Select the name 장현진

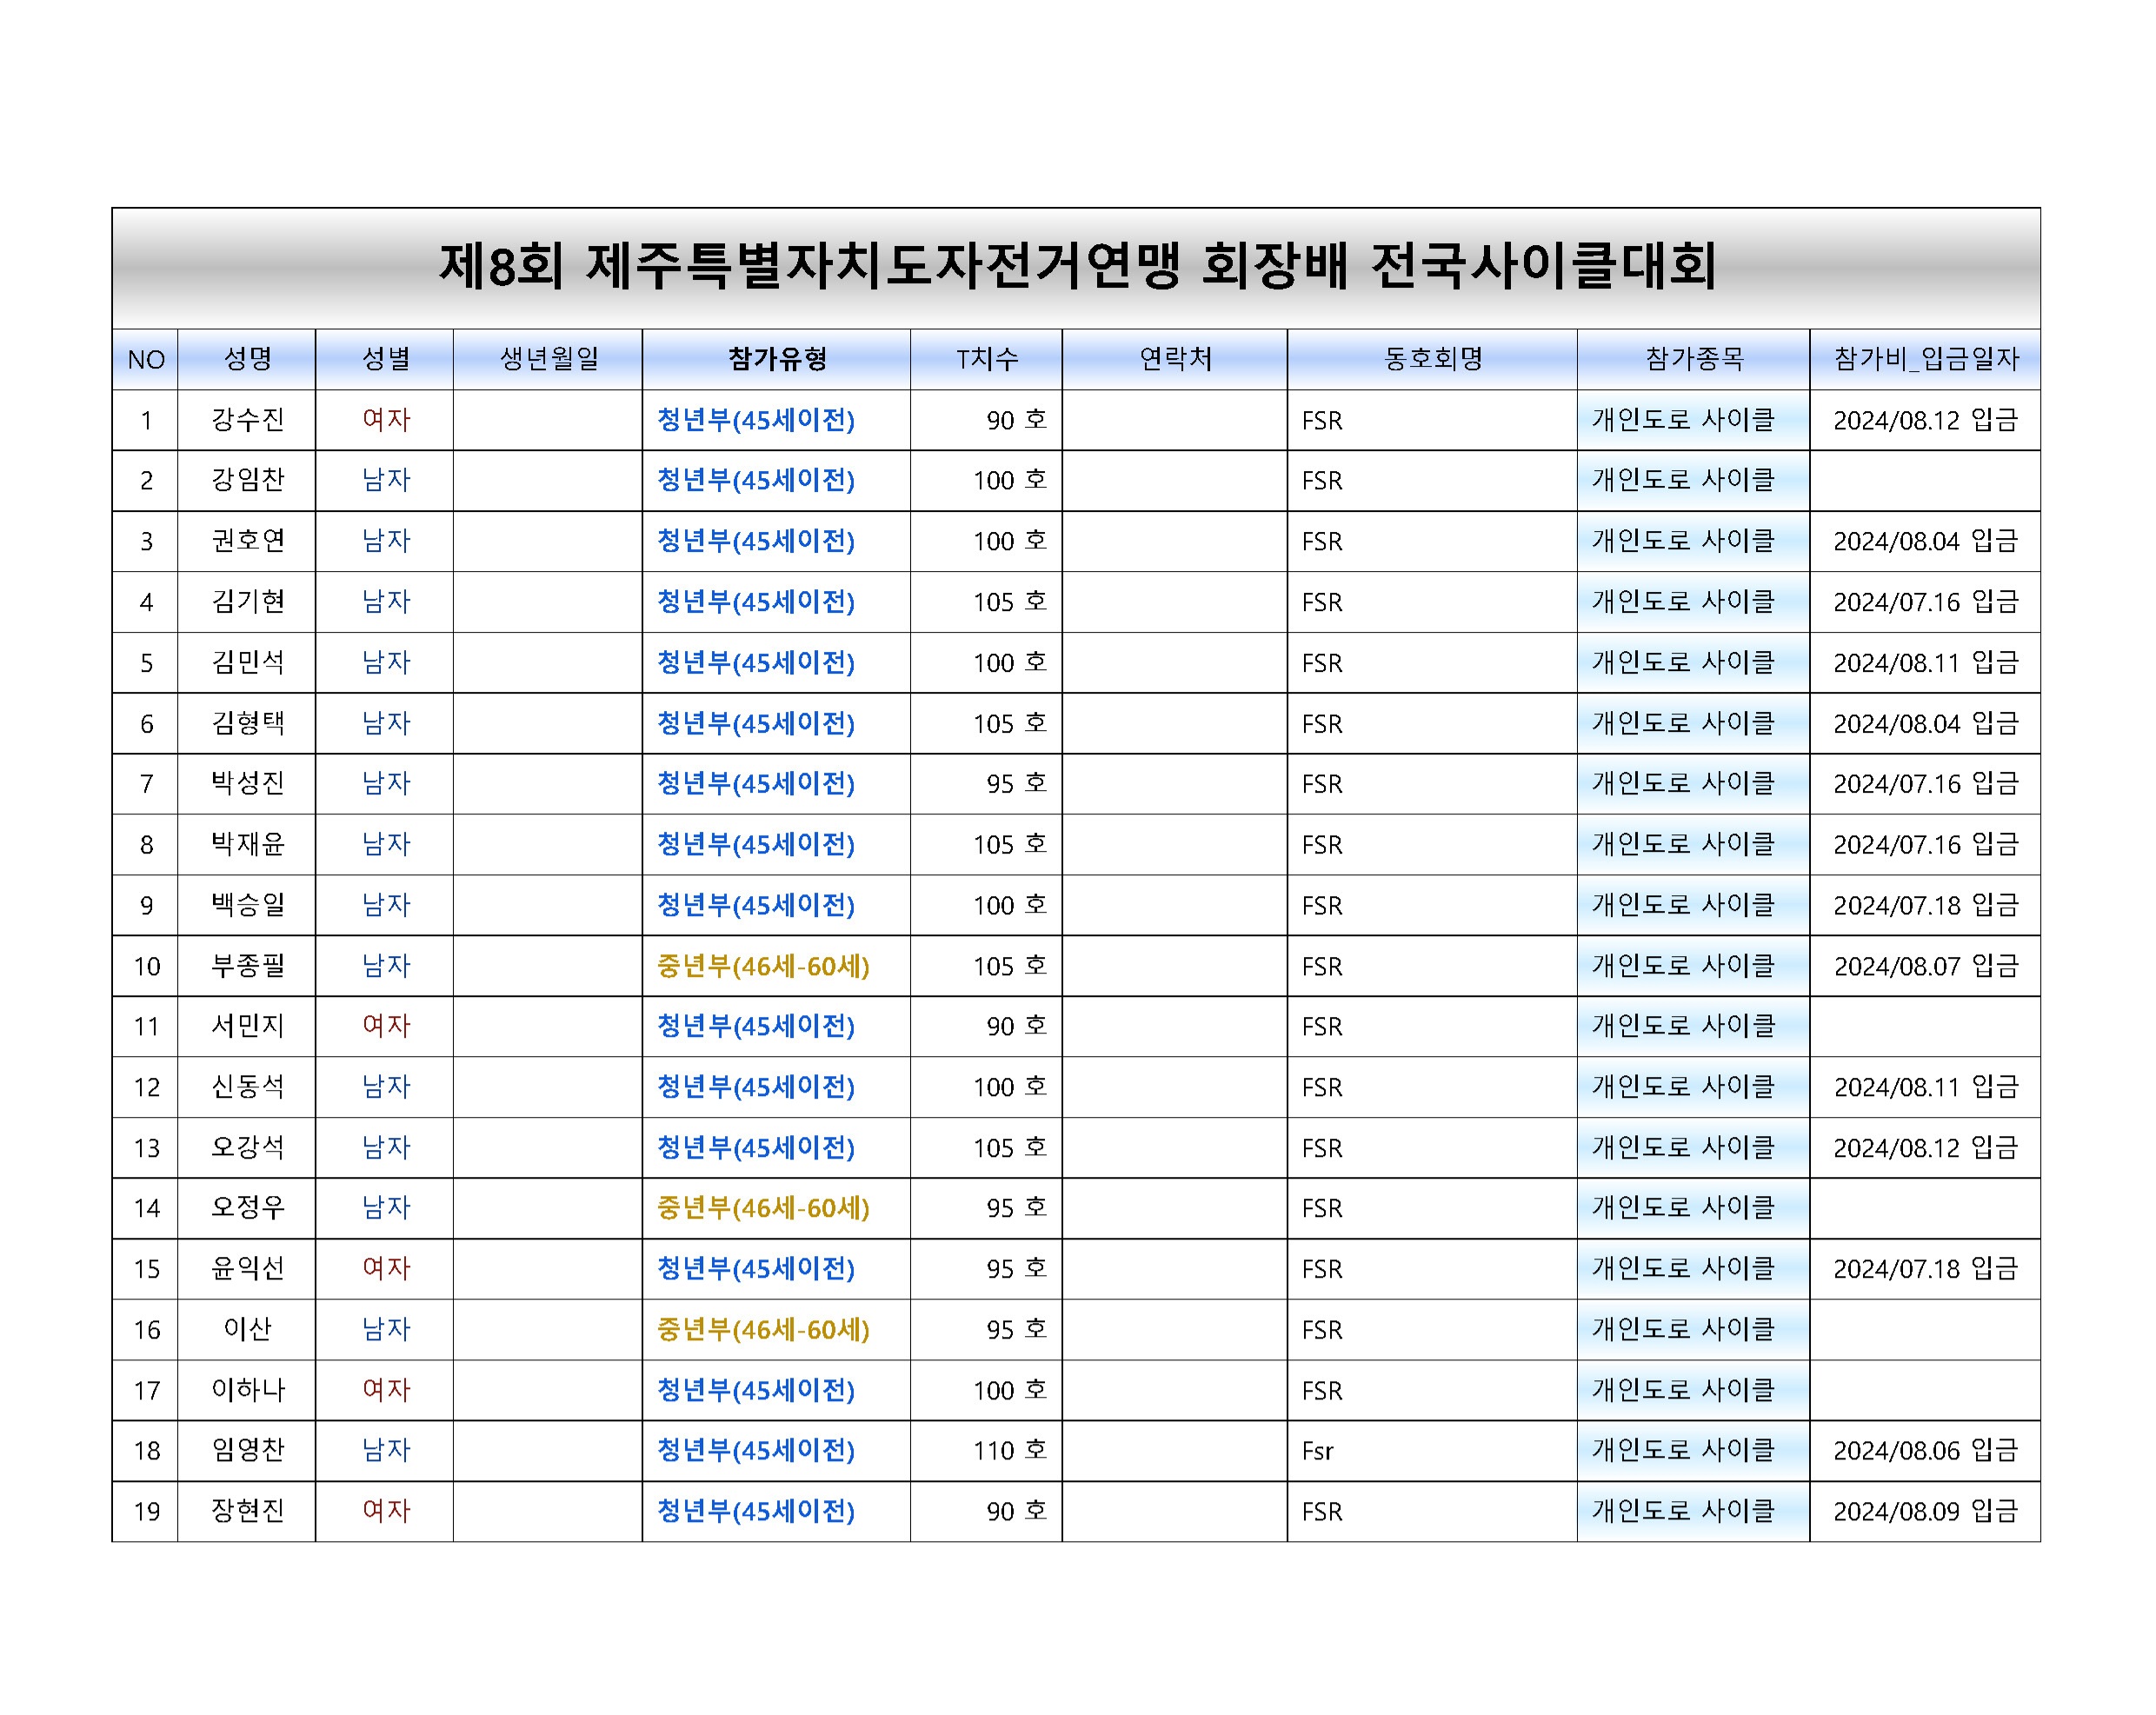click(x=247, y=1511)
